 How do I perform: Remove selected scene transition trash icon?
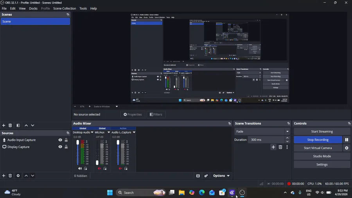click(280, 147)
